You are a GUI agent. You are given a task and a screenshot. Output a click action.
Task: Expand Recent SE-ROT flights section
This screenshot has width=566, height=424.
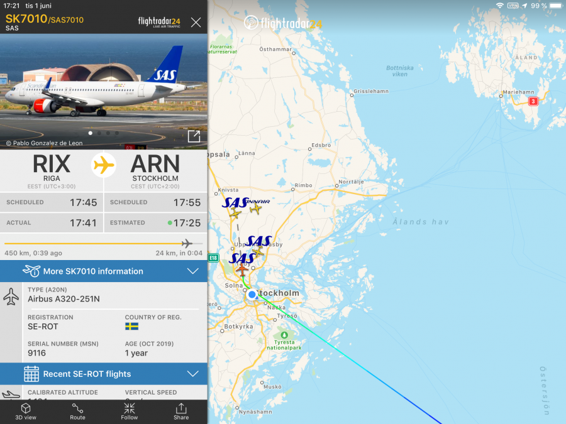[104, 374]
